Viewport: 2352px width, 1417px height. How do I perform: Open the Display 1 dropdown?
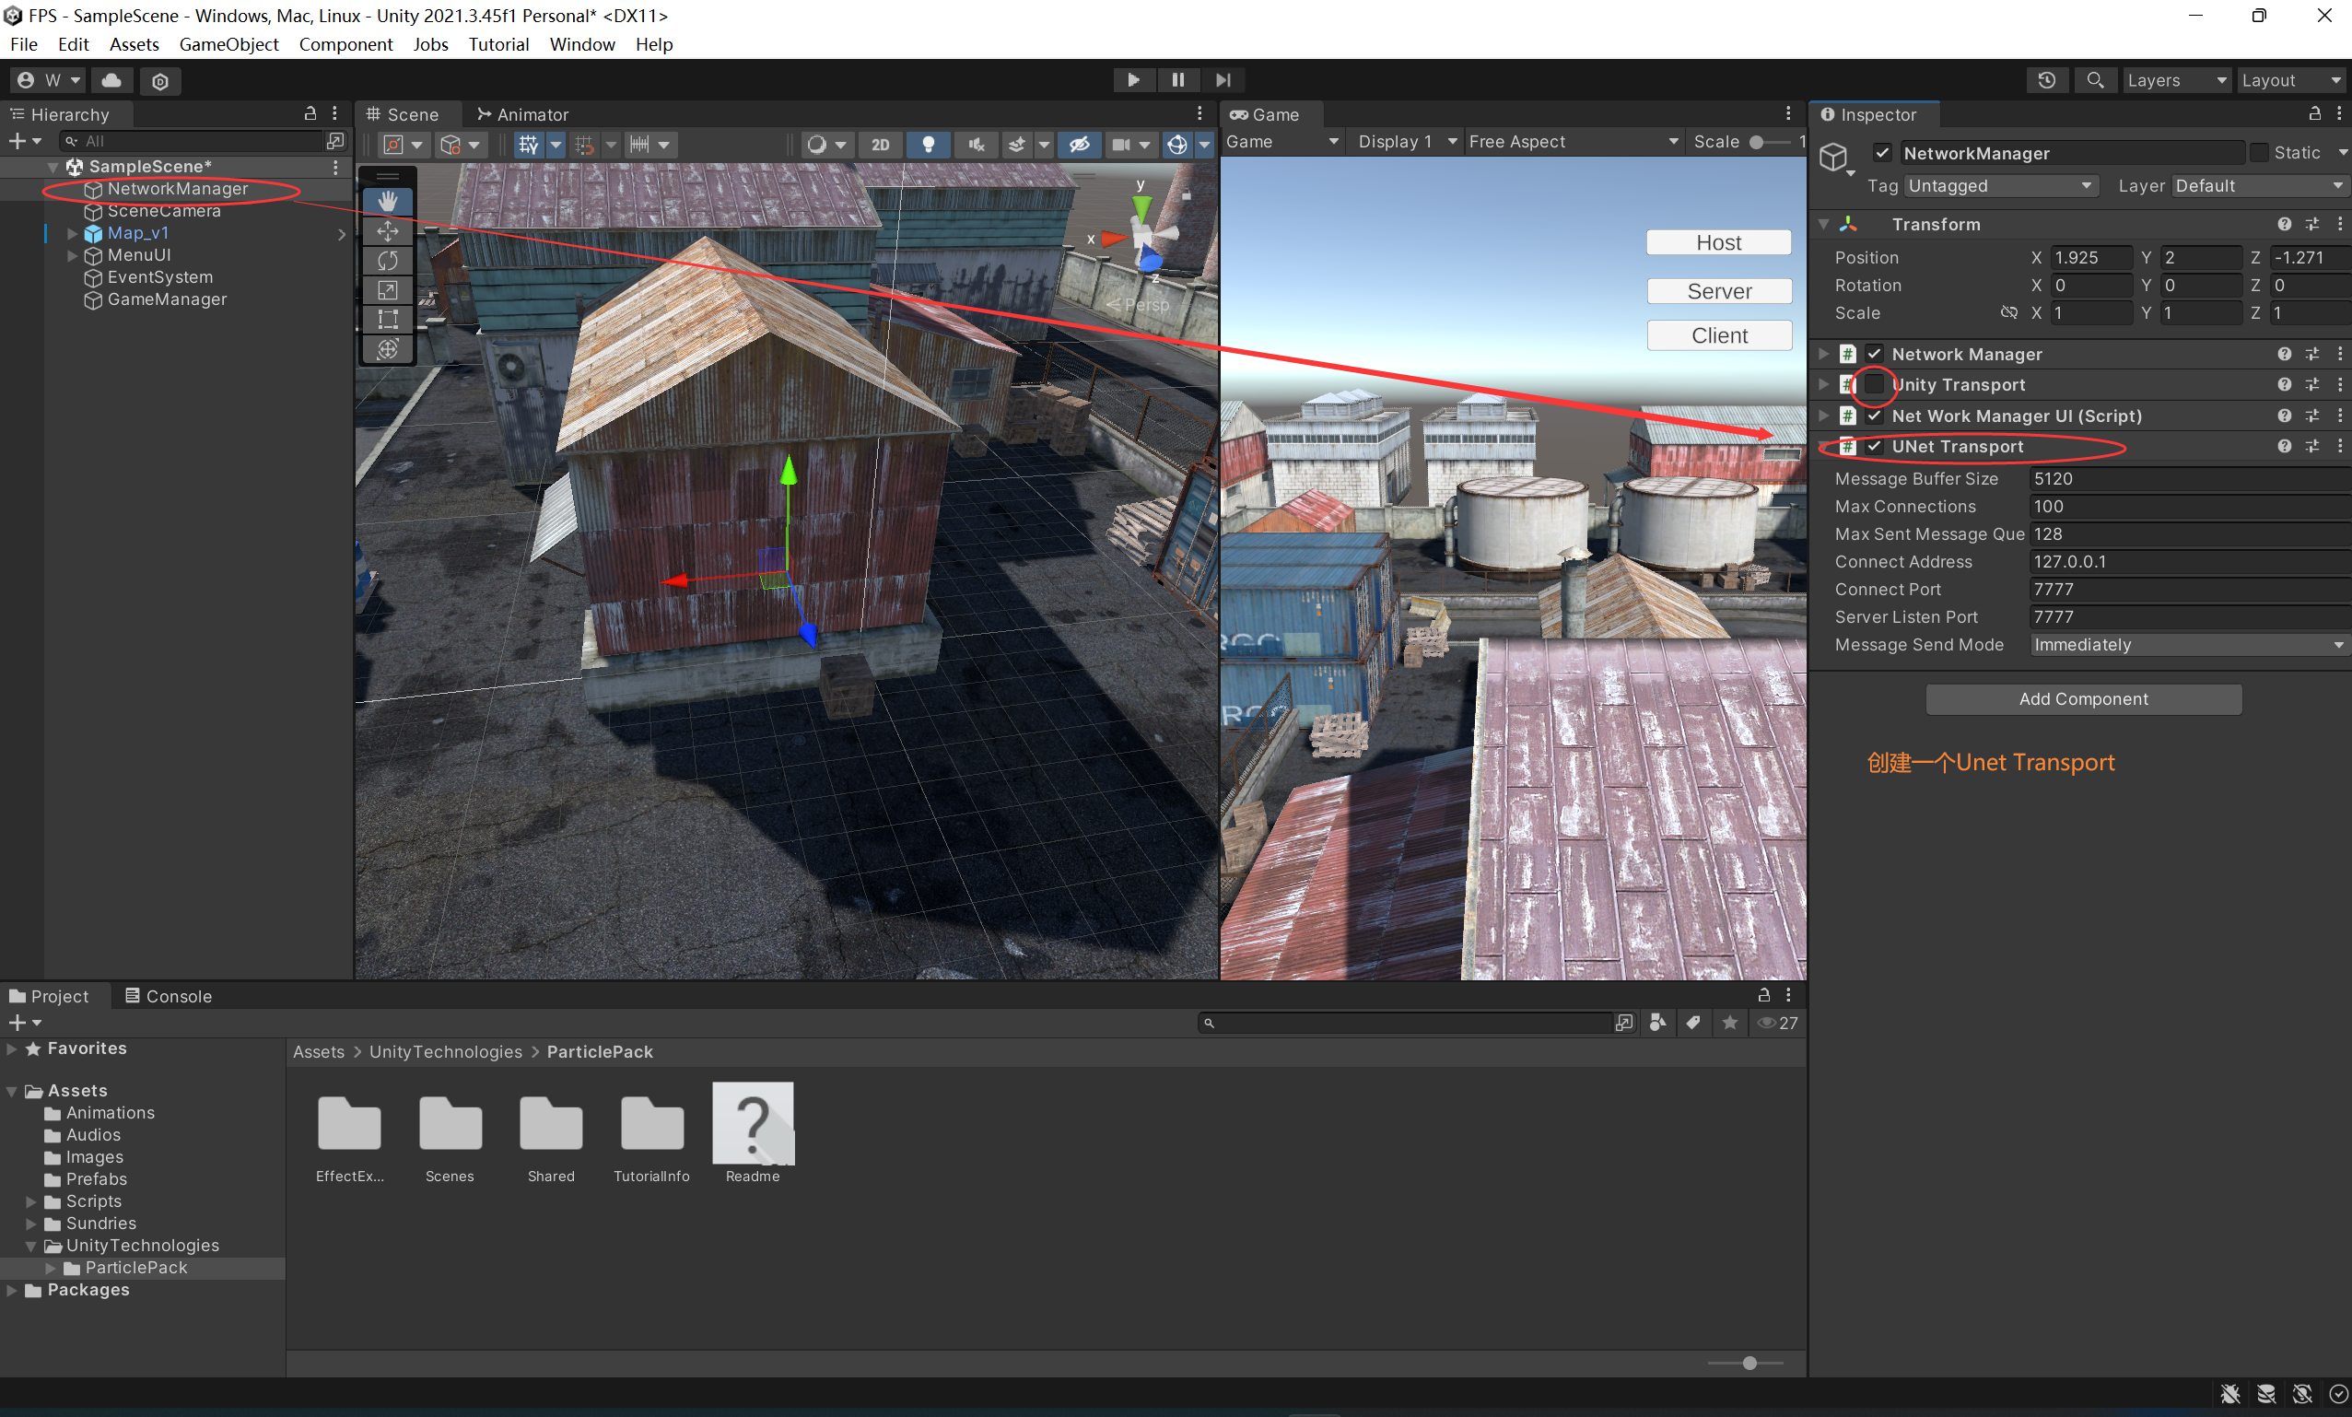(x=1407, y=142)
